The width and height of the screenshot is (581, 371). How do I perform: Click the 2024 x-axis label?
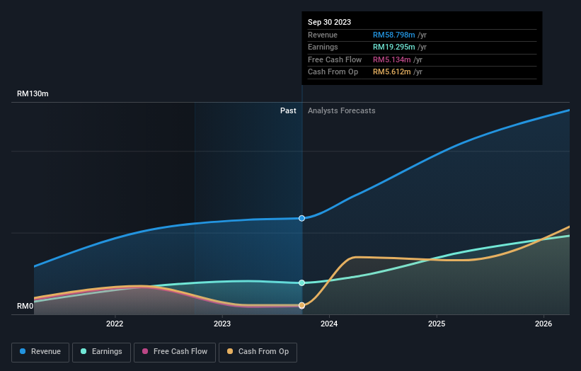pos(329,324)
